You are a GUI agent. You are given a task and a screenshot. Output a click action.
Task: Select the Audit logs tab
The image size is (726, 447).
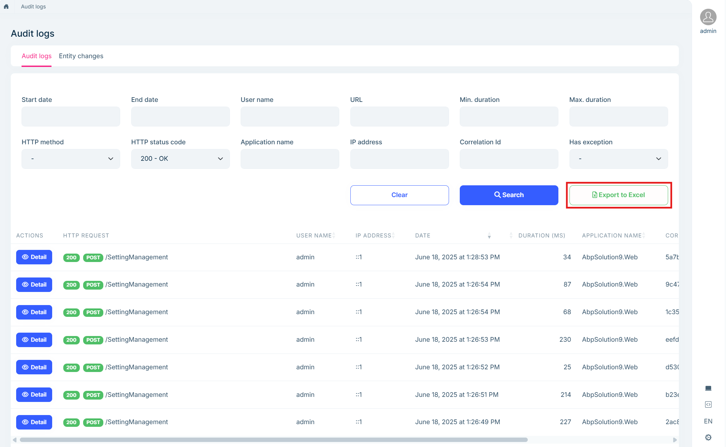coord(36,56)
